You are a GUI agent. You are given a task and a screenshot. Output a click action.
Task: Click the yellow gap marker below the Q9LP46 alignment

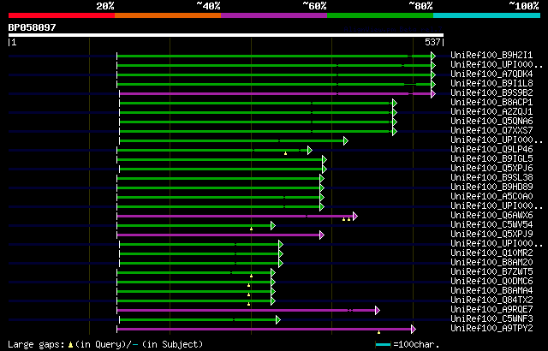tap(285, 153)
